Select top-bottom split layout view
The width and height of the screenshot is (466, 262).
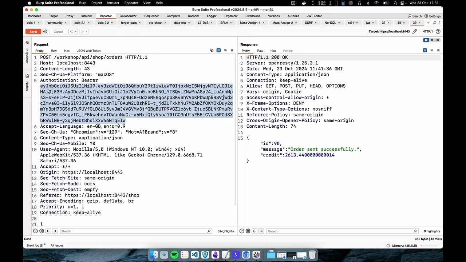click(432, 40)
